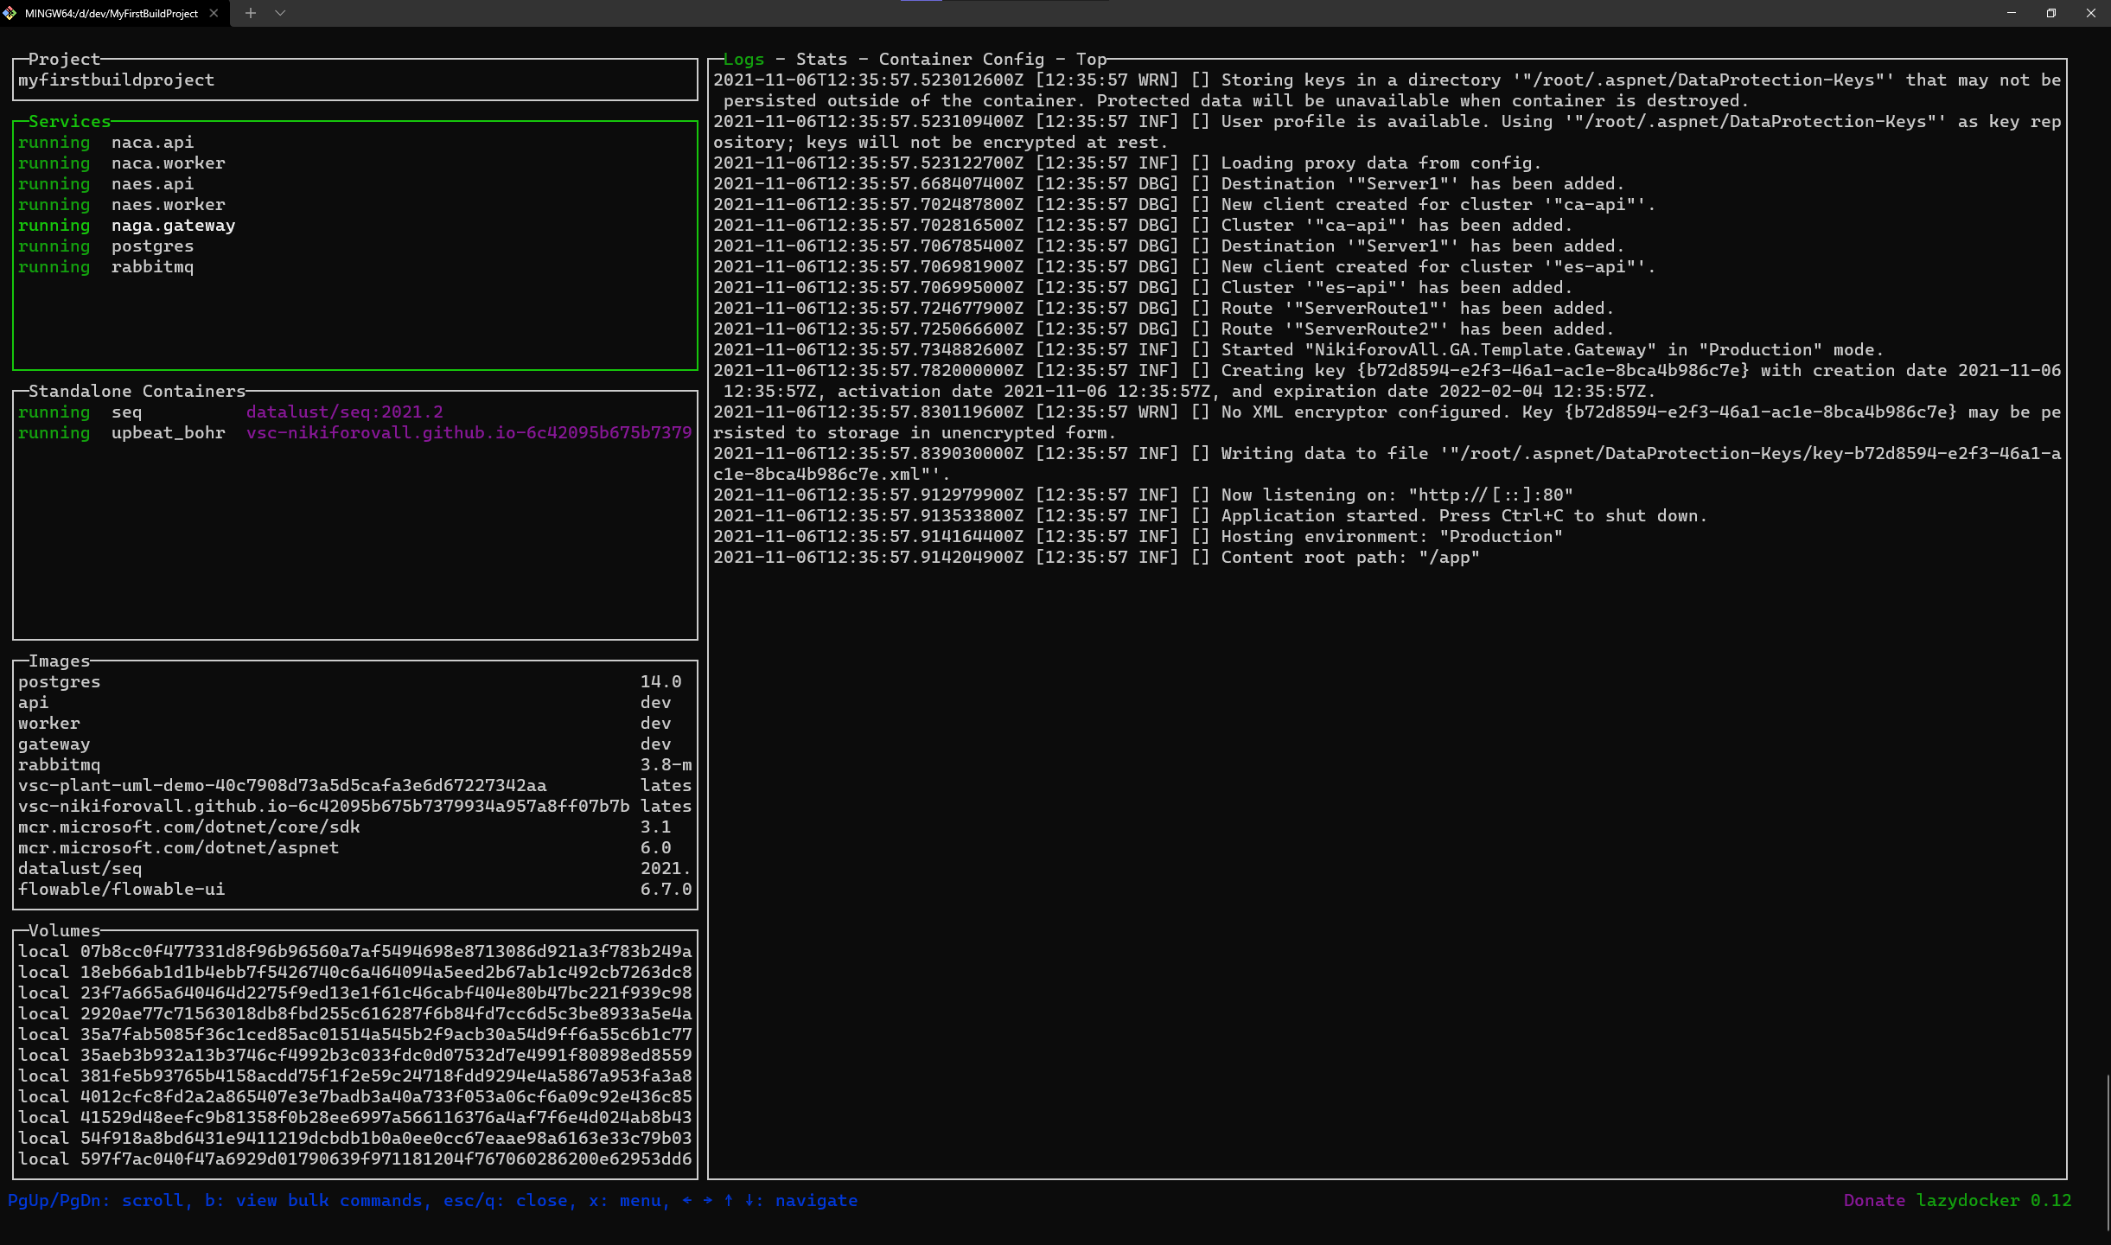Open a new terminal tab with plus icon
The height and width of the screenshot is (1245, 2111).
pos(250,13)
